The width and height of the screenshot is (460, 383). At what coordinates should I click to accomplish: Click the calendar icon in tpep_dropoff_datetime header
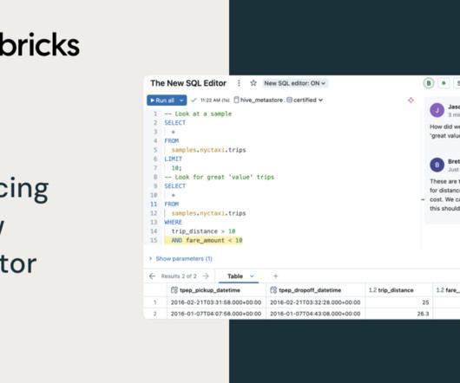click(273, 290)
